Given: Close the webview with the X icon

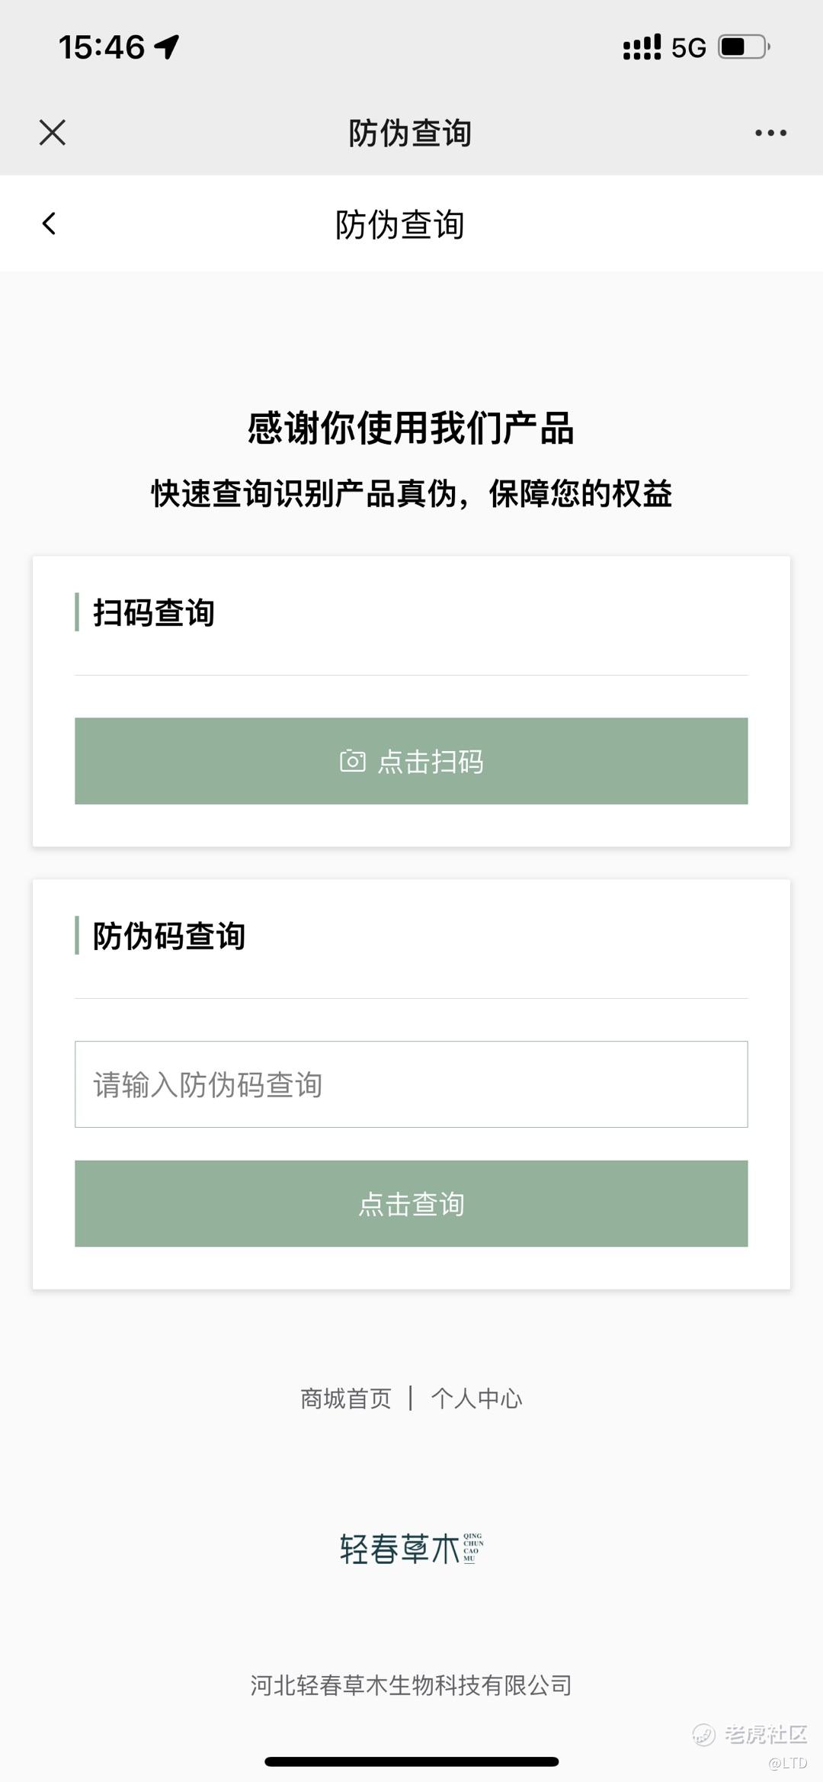Looking at the screenshot, I should pos(52,133).
